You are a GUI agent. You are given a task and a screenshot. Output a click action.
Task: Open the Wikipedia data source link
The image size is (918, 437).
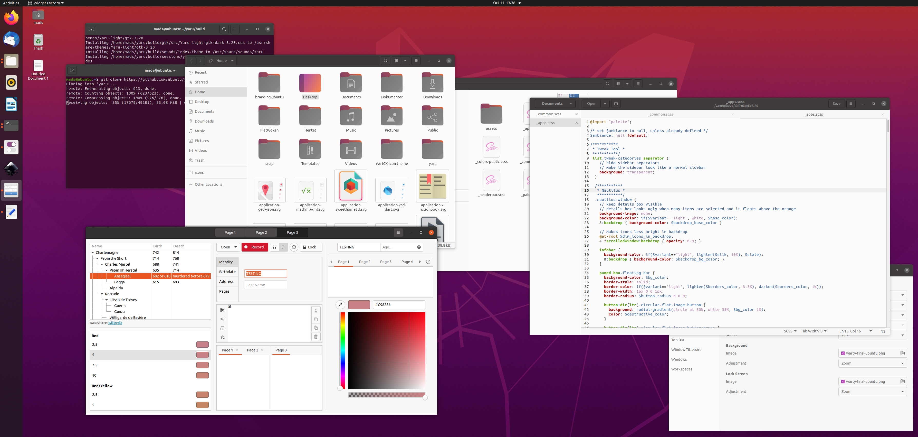coord(115,323)
